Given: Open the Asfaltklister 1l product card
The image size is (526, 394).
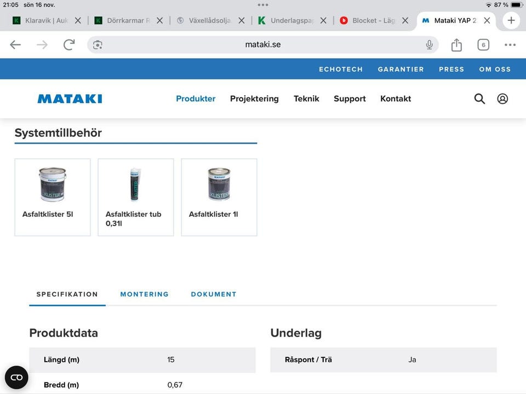Looking at the screenshot, I should click(x=219, y=198).
